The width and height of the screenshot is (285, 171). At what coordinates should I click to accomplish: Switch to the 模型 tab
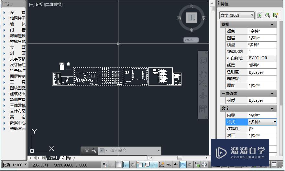(53, 158)
